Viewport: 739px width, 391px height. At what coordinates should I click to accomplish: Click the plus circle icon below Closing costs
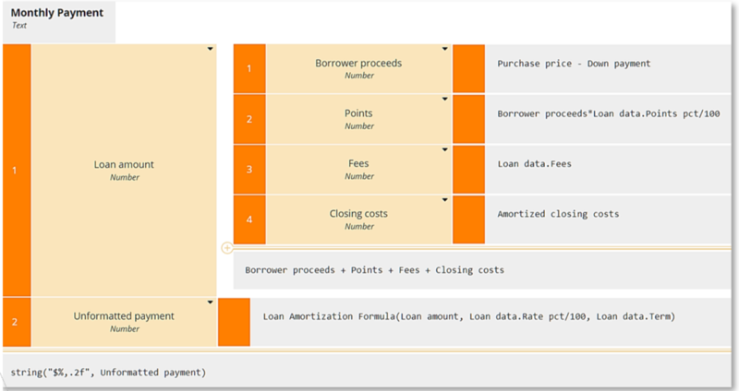pyautogui.click(x=226, y=248)
